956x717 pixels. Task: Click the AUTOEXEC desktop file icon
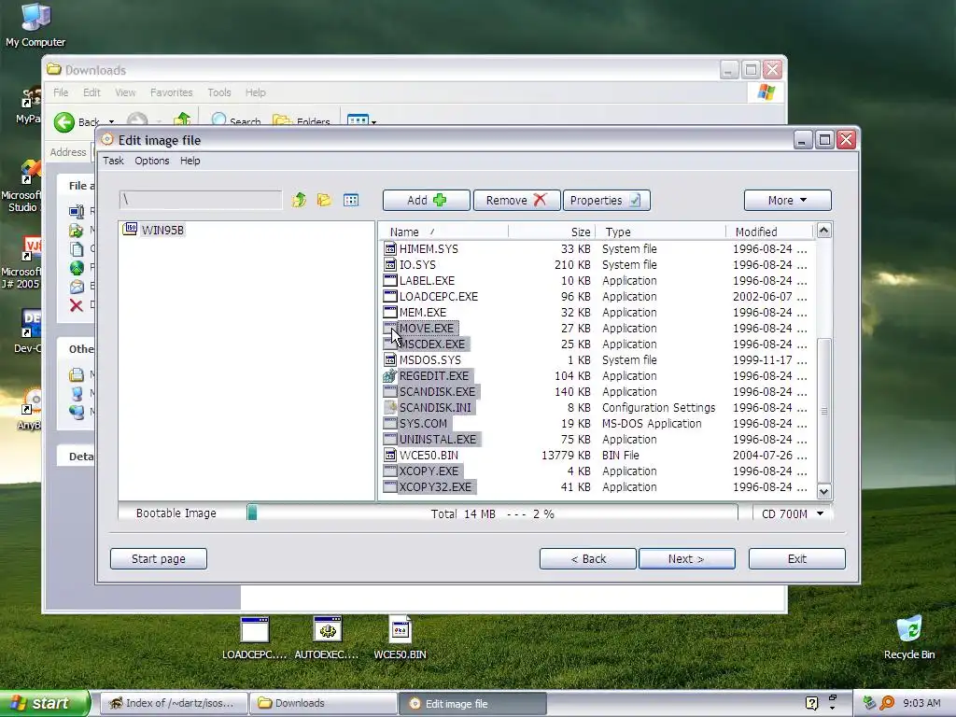[328, 630]
